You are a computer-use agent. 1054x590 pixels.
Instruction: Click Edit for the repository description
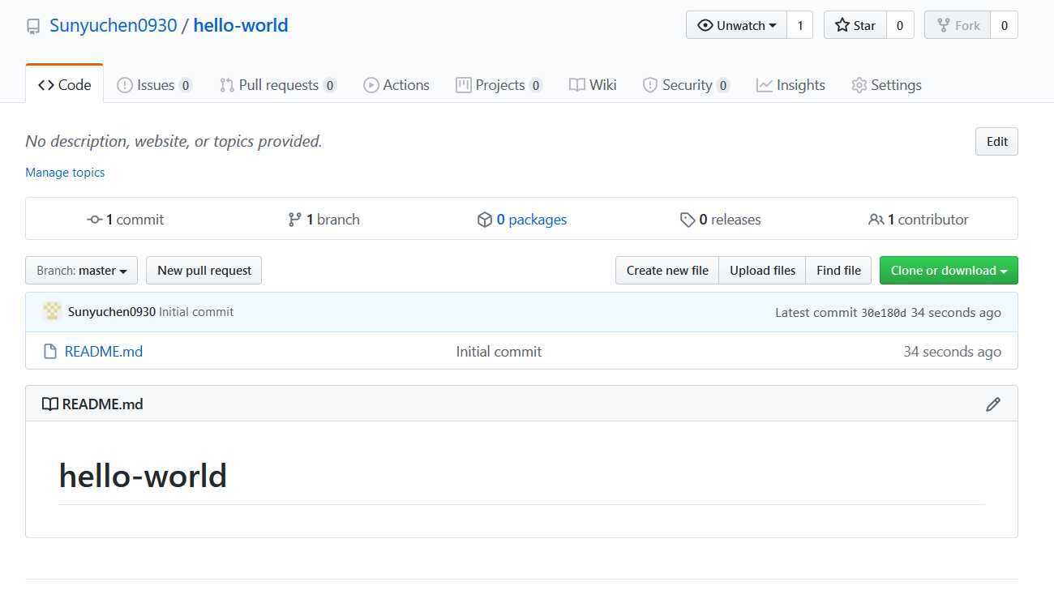click(996, 141)
